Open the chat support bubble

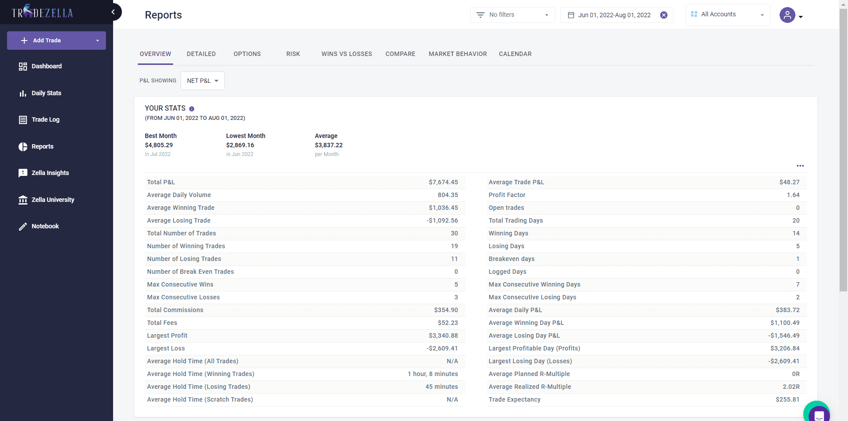click(x=818, y=413)
